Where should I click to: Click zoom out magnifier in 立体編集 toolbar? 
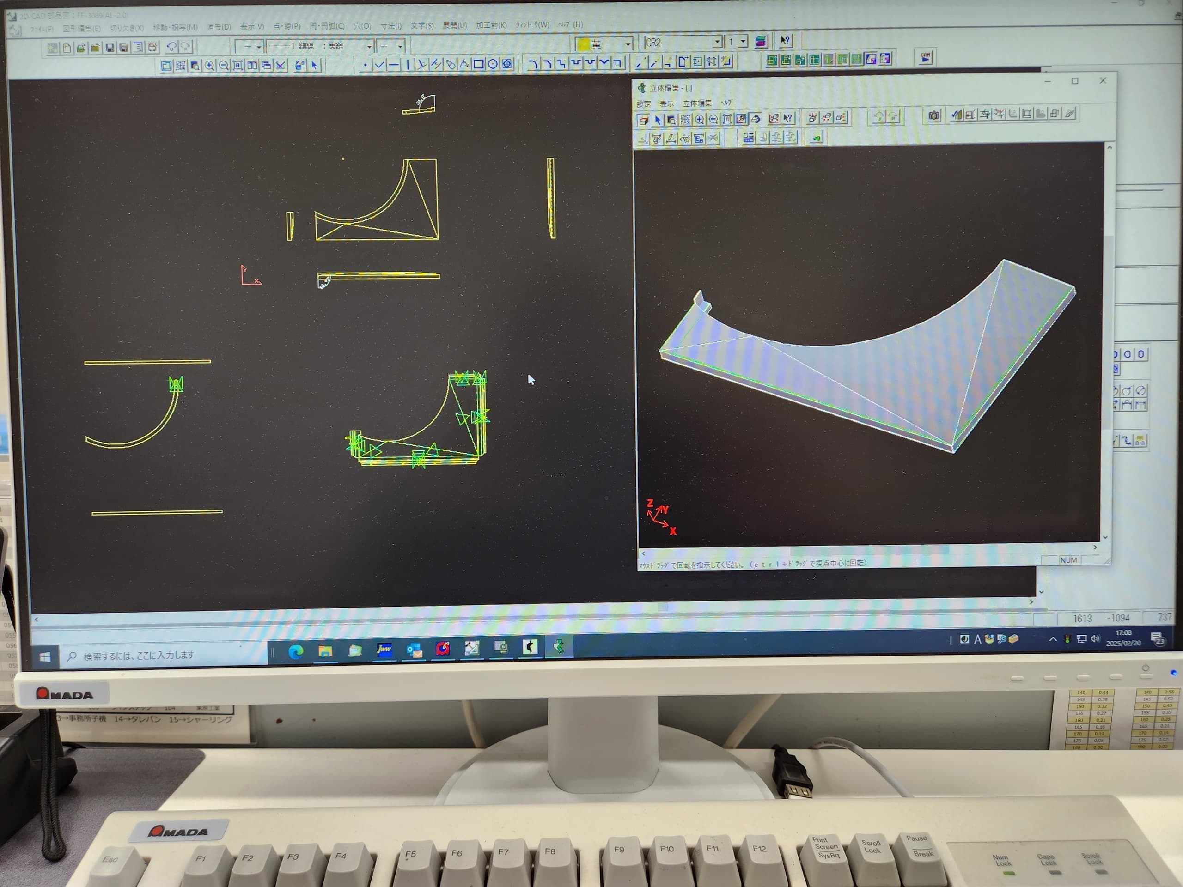click(x=713, y=119)
